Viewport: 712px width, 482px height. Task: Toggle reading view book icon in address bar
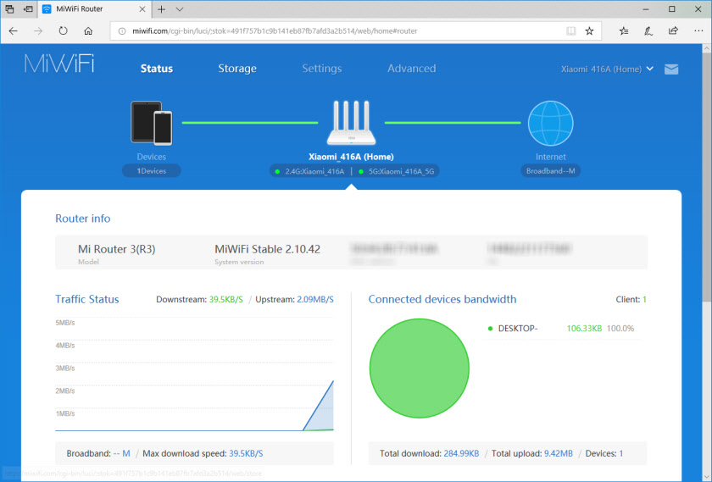[570, 30]
